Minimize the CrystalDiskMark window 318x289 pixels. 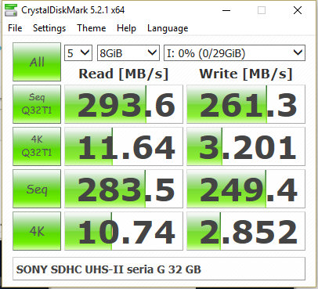point(226,10)
